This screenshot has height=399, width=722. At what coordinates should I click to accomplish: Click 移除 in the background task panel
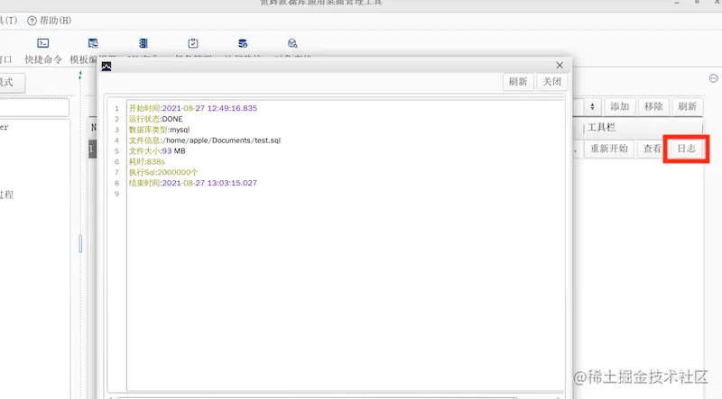click(653, 106)
